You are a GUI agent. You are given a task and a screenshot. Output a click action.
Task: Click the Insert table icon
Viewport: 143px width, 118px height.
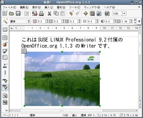click(x=5, y=29)
